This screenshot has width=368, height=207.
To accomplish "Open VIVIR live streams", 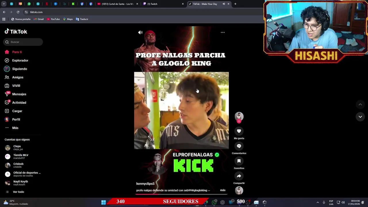I will (x=13, y=86).
